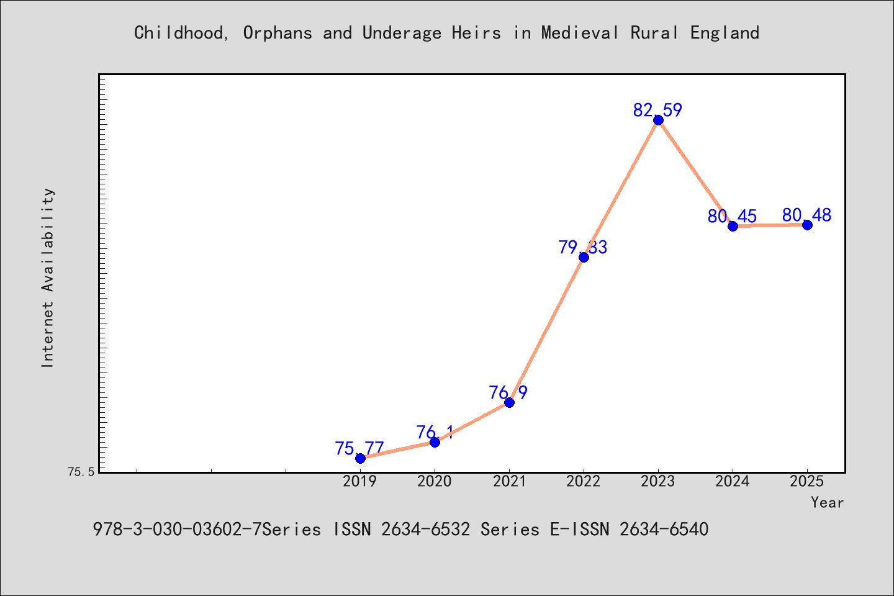Click the 2019 x-axis tick label
The image size is (894, 596).
[x=360, y=481]
